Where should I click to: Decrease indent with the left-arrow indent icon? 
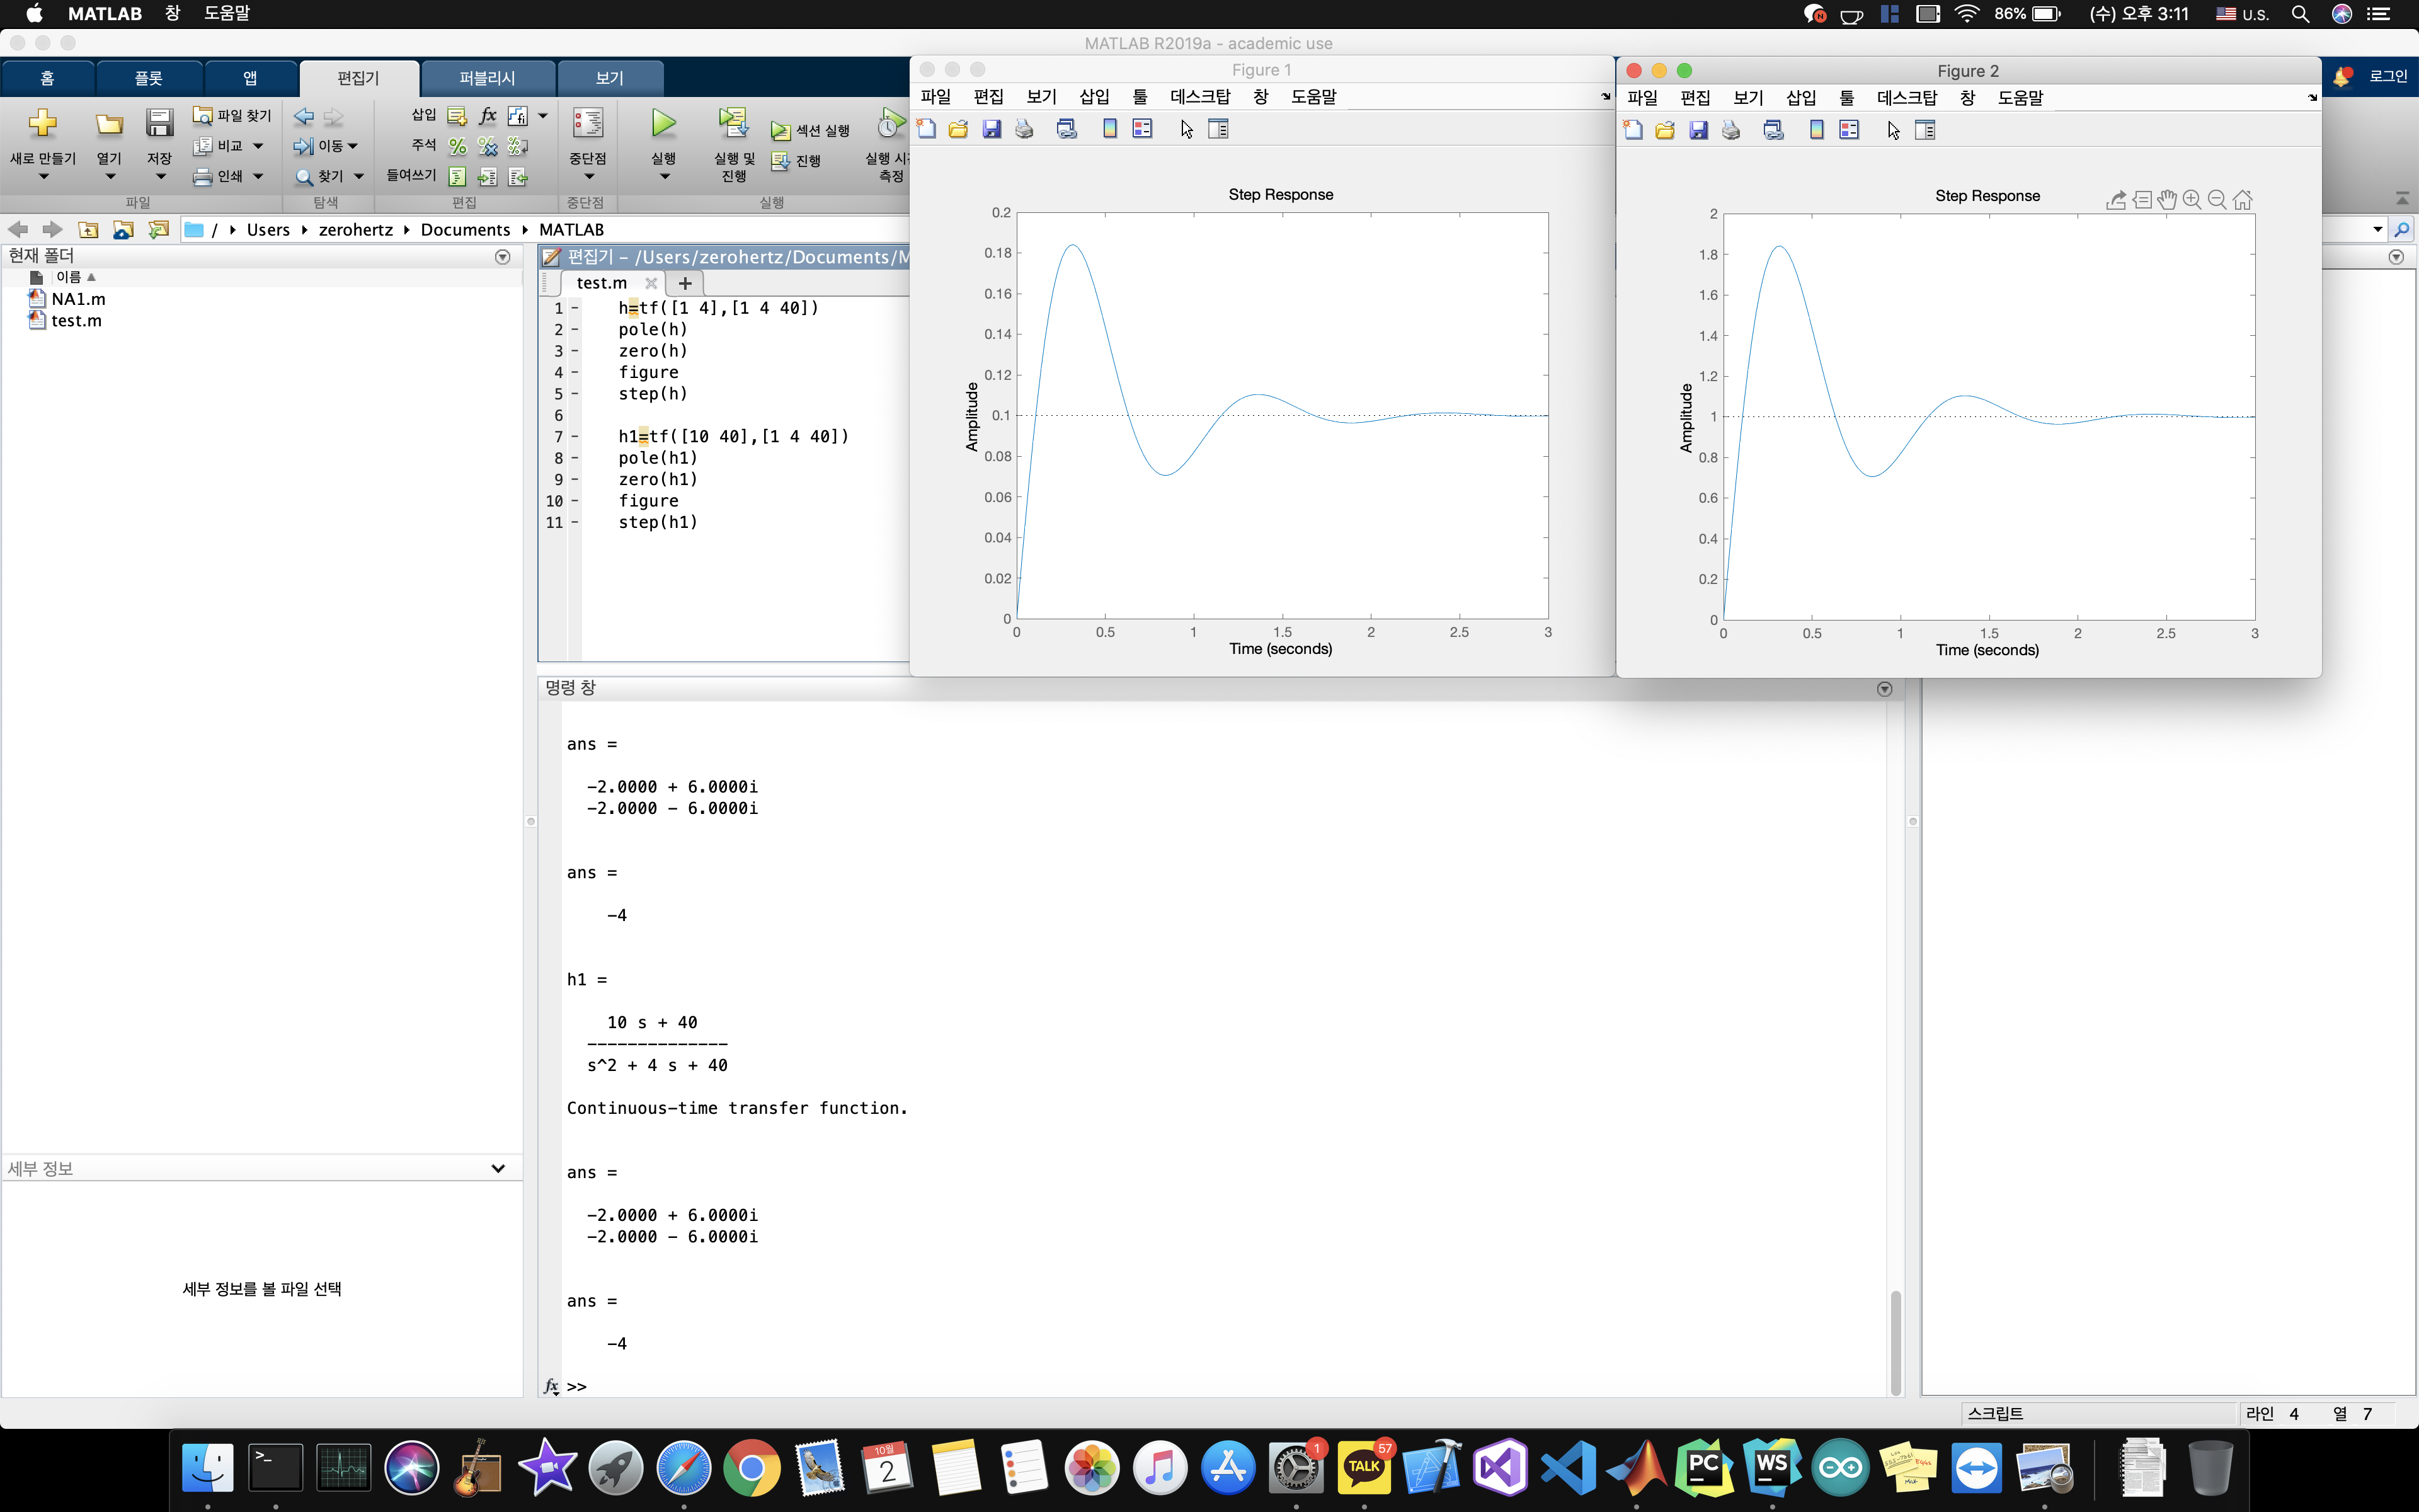pyautogui.click(x=518, y=177)
